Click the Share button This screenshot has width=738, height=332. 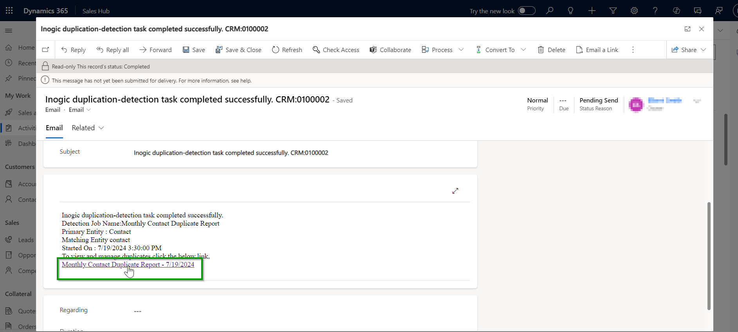[x=684, y=50]
